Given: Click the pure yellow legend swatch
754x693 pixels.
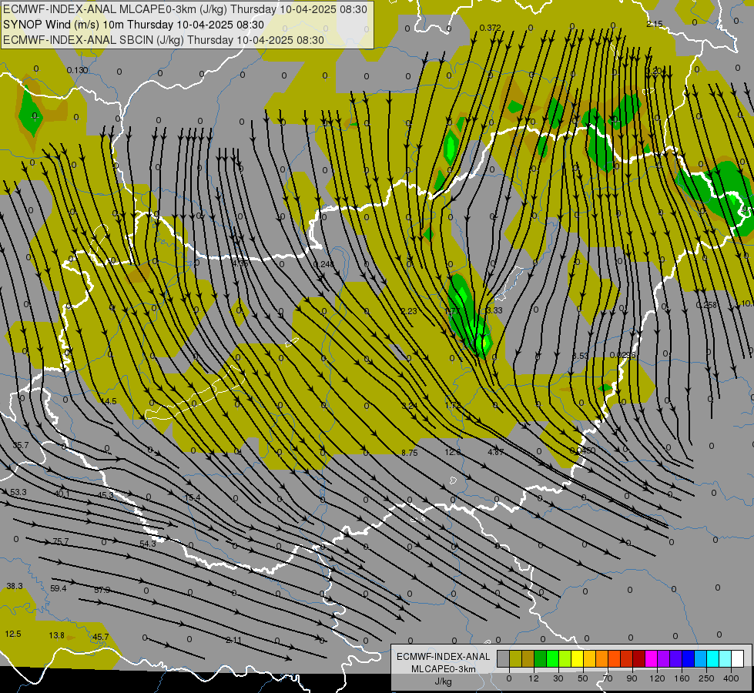Looking at the screenshot, I should coord(577,658).
